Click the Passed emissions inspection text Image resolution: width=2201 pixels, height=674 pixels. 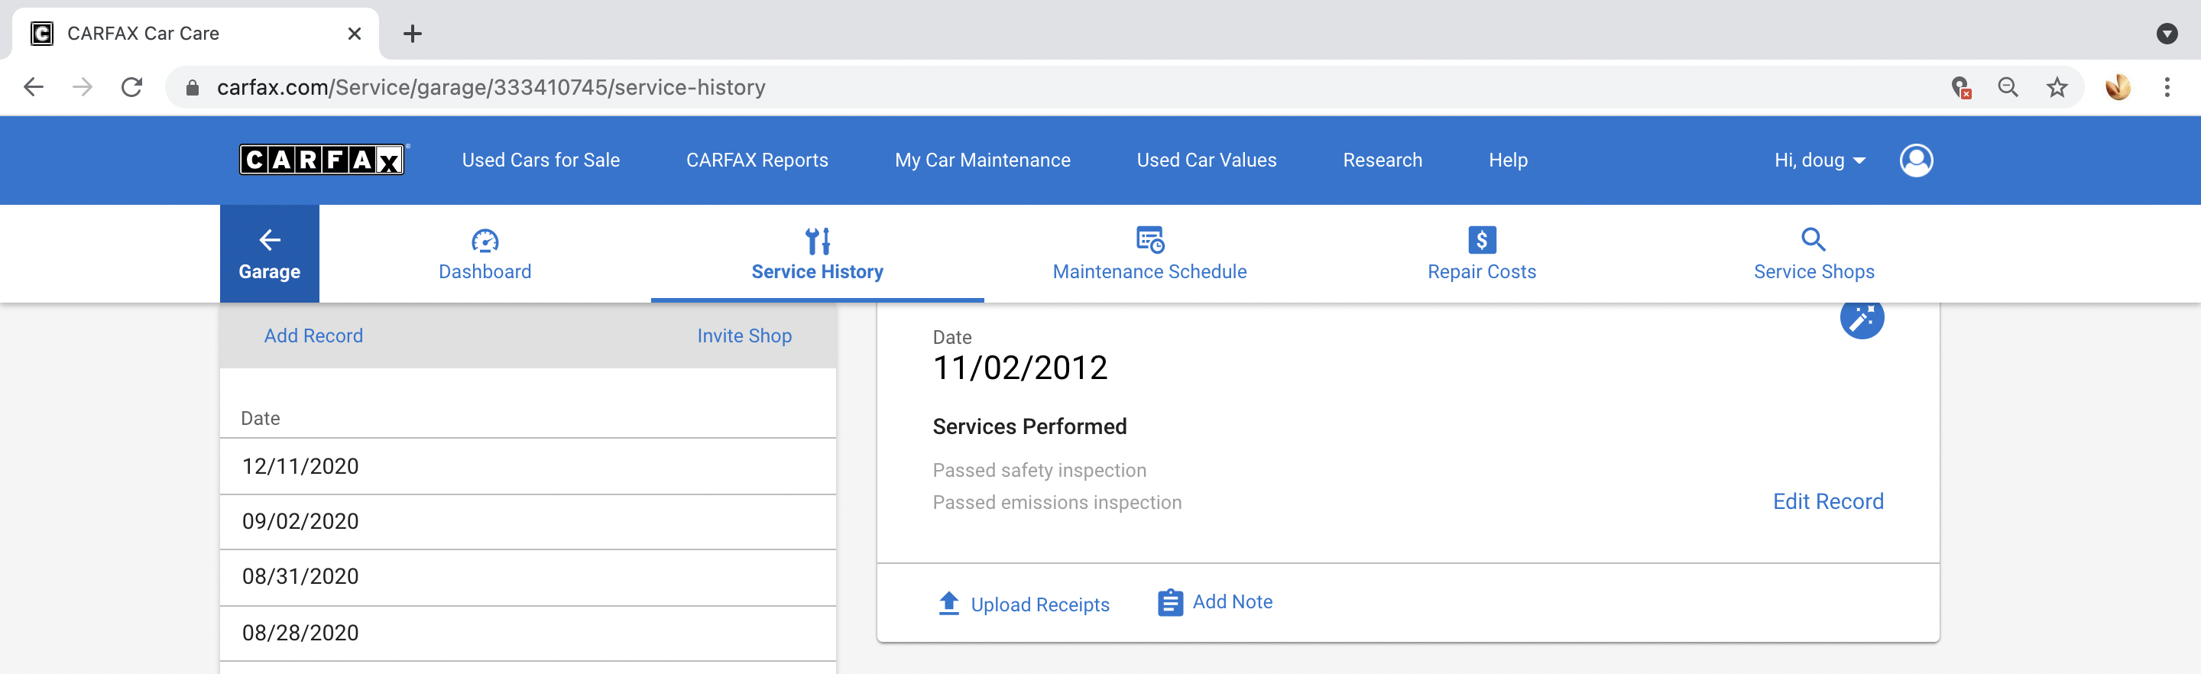click(1057, 502)
